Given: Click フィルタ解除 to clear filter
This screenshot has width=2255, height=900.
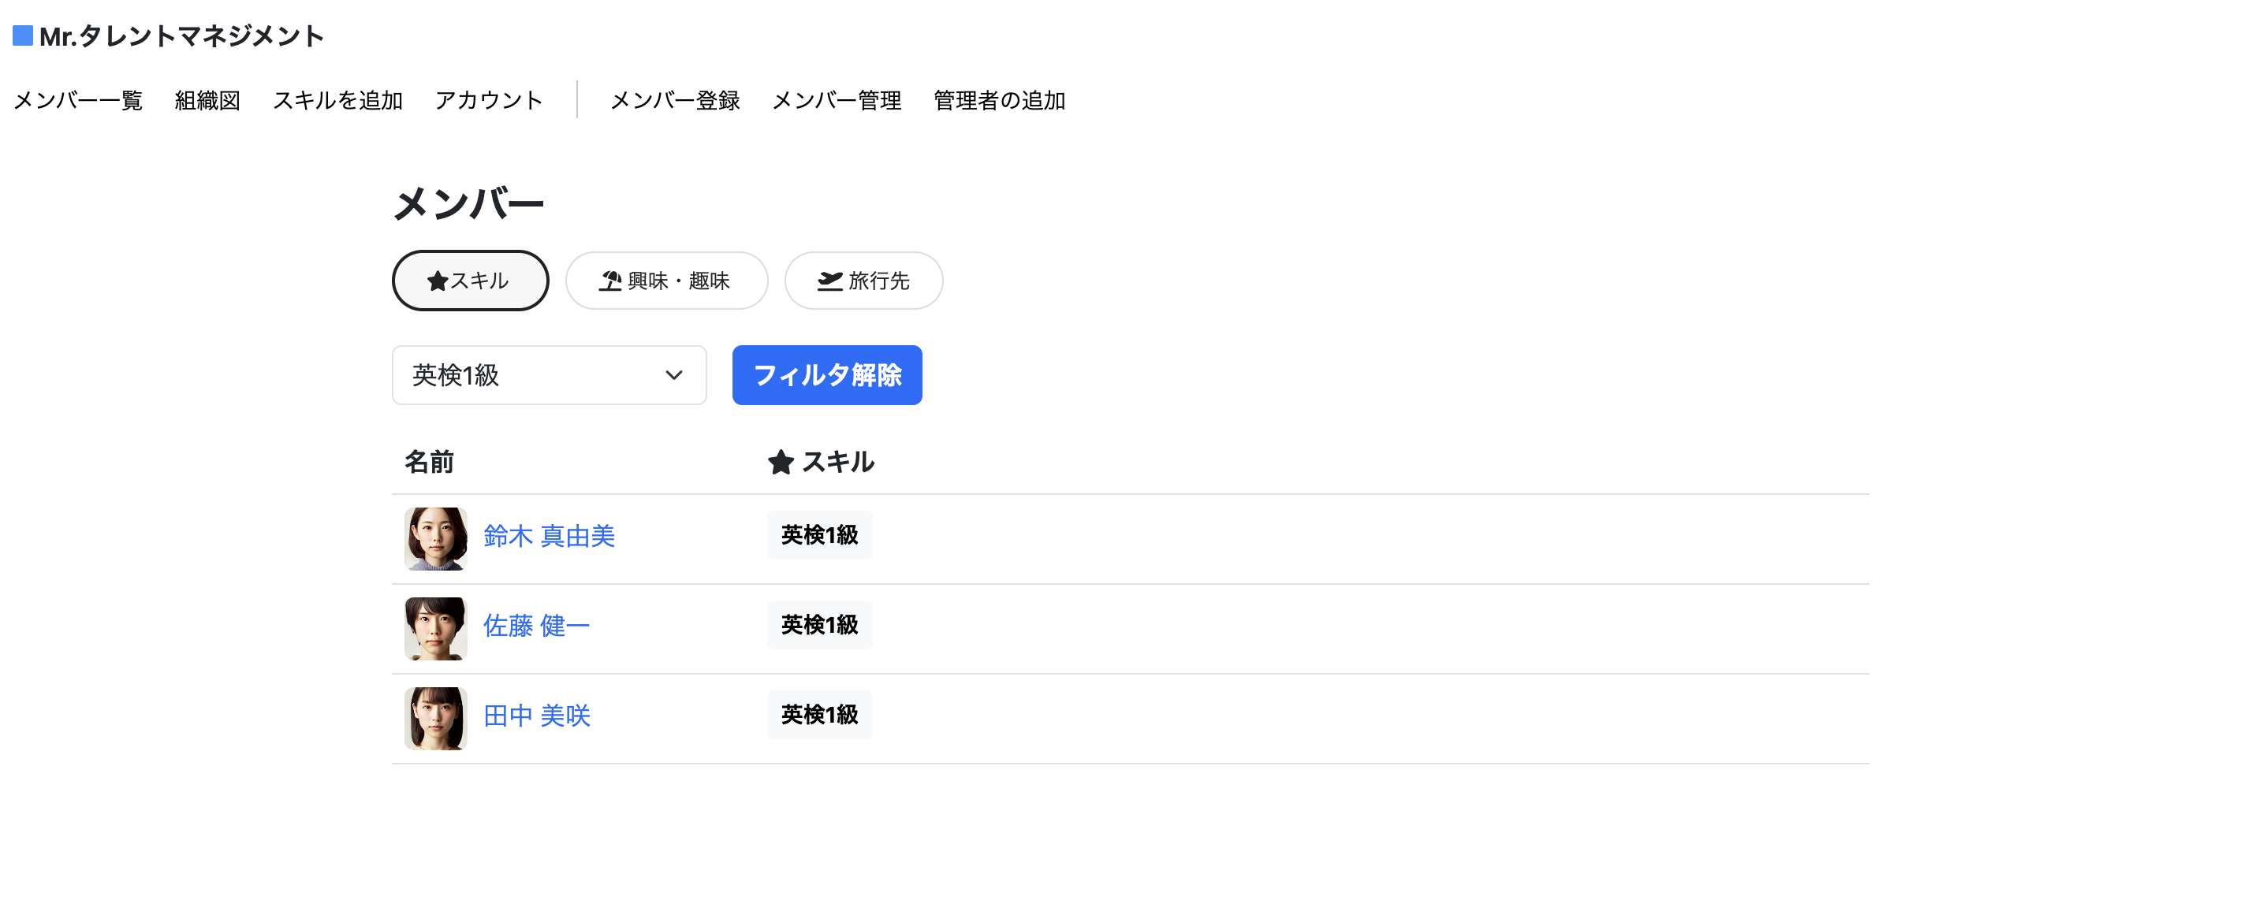Looking at the screenshot, I should (x=827, y=374).
